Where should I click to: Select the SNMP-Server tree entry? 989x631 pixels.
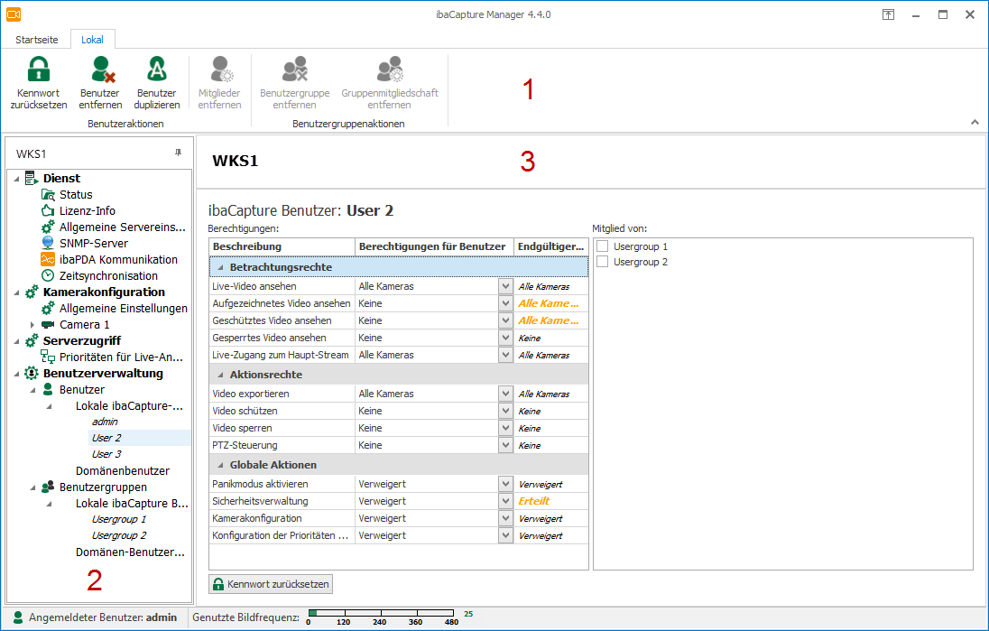pyautogui.click(x=93, y=244)
